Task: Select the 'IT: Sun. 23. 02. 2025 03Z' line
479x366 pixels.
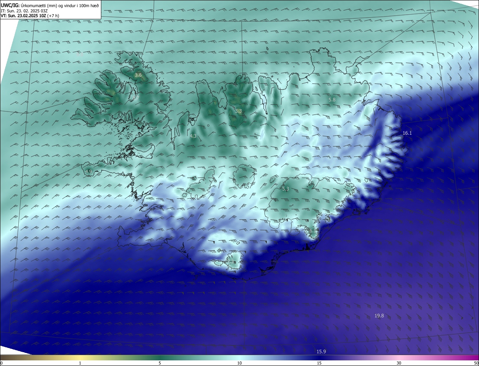Action: [x=24, y=11]
